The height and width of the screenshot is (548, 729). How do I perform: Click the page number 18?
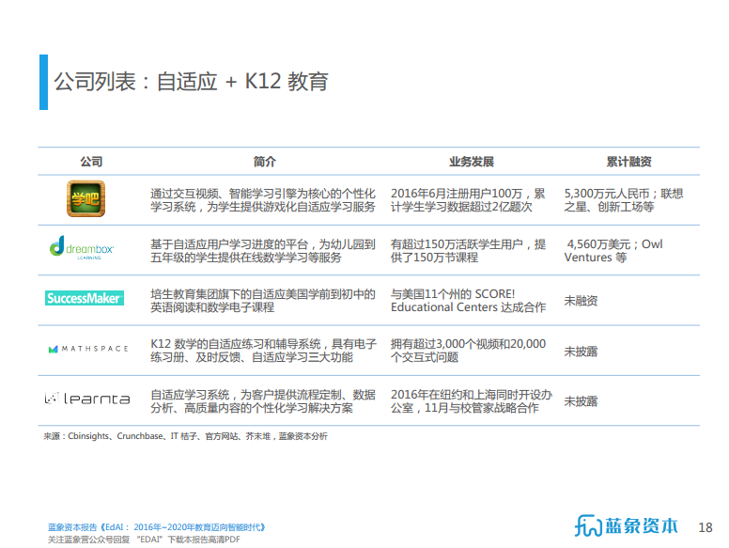click(706, 527)
